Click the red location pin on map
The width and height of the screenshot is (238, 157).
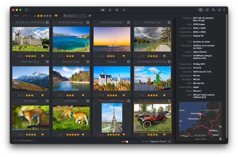(200, 115)
